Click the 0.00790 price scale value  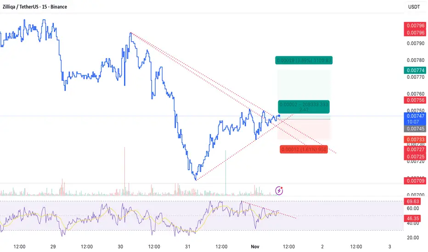click(x=416, y=44)
